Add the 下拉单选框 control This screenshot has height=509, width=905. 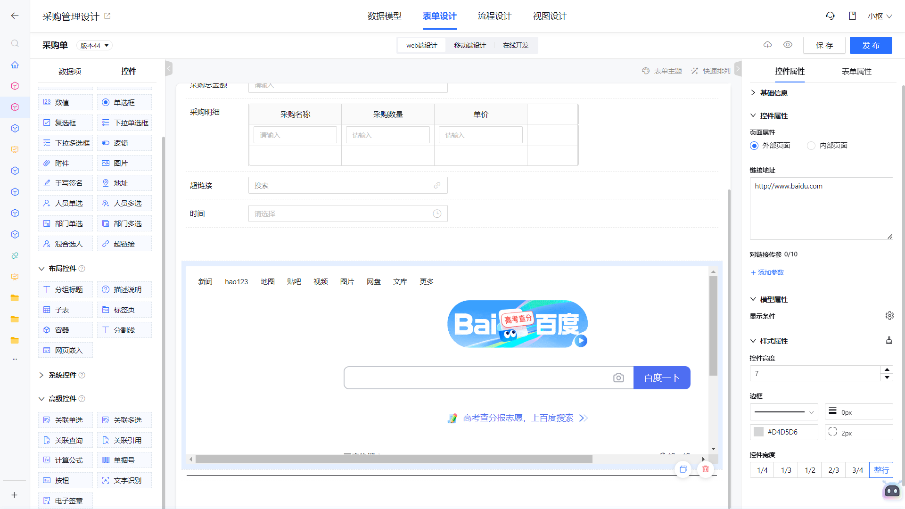(x=124, y=123)
